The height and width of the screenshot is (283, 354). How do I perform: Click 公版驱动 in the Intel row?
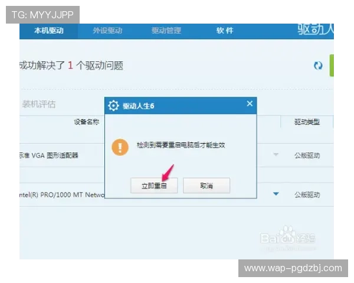307,195
